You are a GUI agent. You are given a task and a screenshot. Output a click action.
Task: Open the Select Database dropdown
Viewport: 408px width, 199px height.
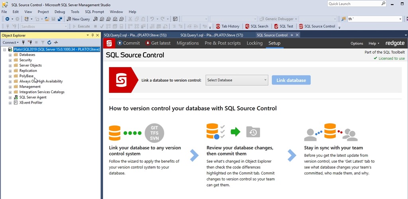click(x=237, y=80)
